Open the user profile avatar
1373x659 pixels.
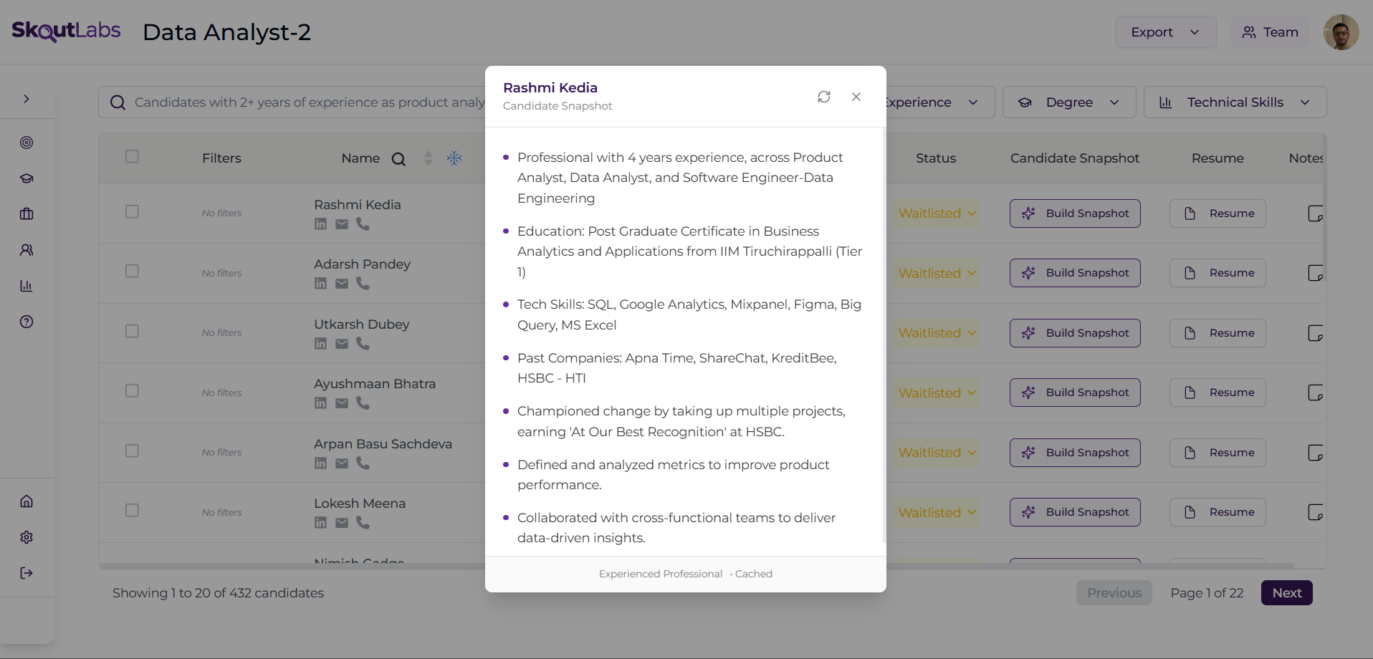point(1341,32)
